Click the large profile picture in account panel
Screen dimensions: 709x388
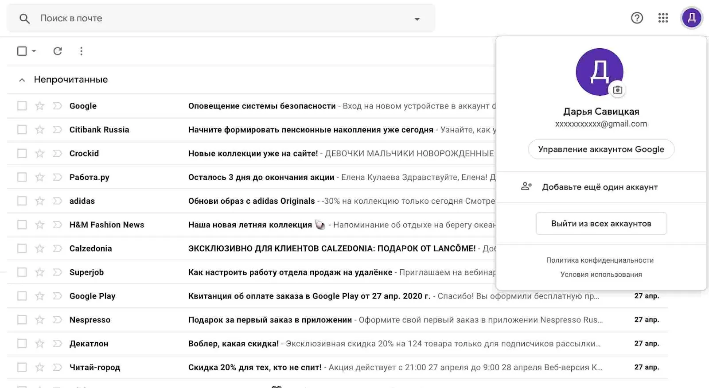[599, 72]
